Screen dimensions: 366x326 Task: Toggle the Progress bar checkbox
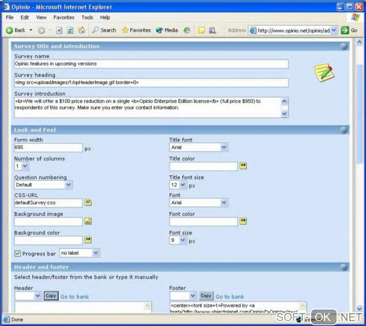18,254
